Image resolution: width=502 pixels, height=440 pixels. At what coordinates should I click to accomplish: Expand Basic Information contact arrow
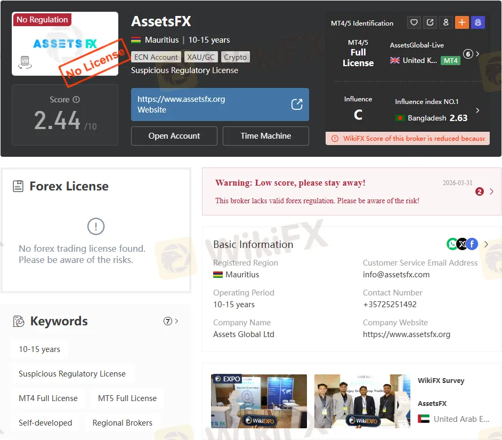(x=486, y=244)
